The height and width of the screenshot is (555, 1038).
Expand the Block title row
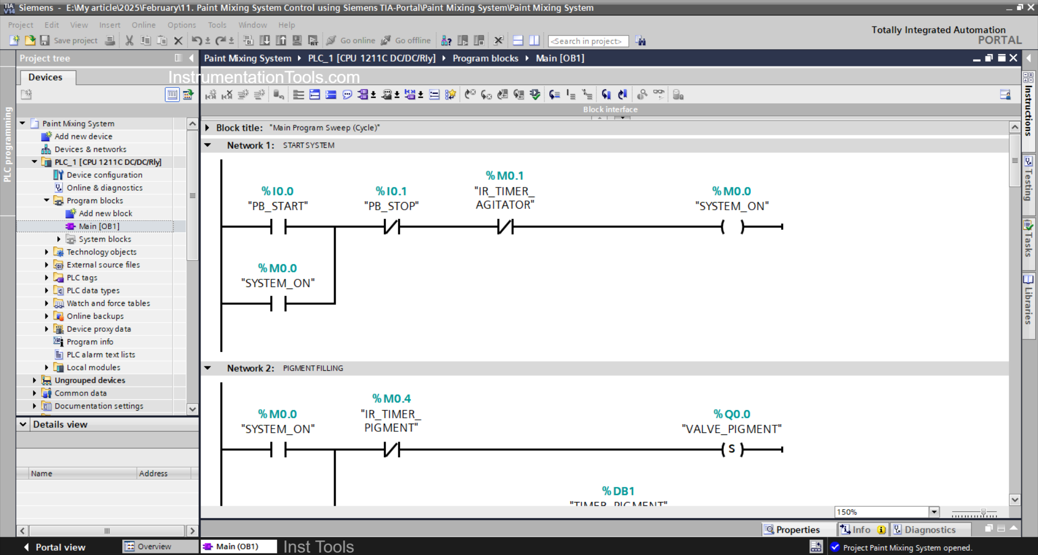click(x=208, y=128)
